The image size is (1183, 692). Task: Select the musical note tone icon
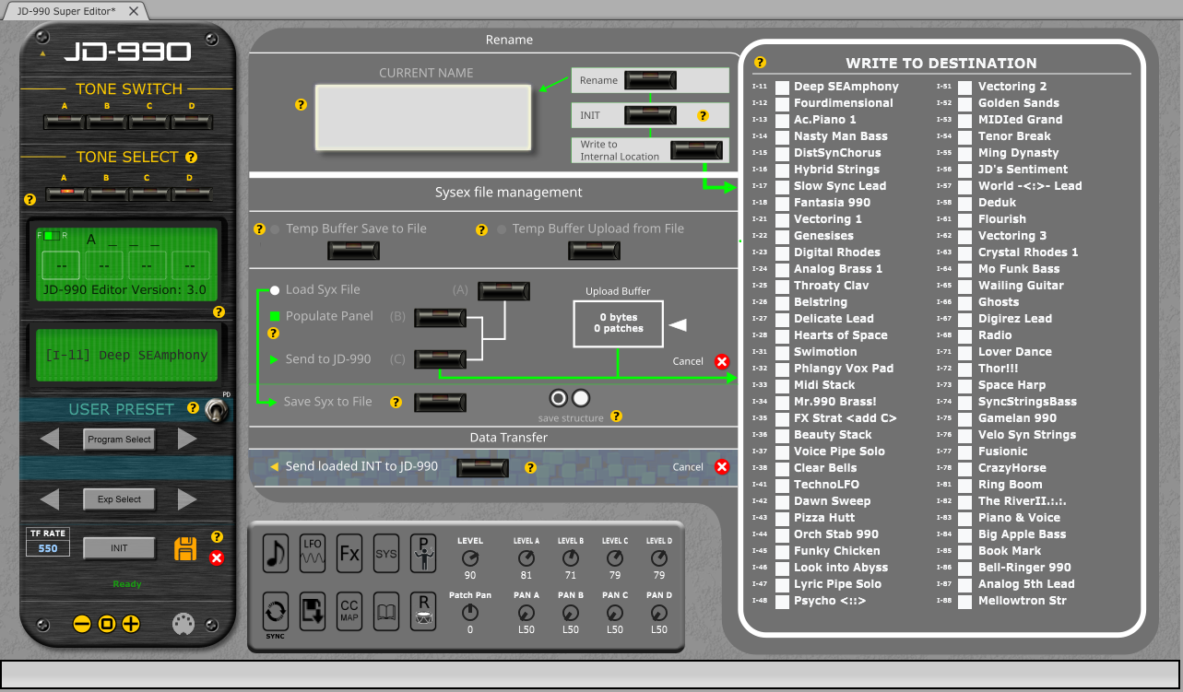click(276, 553)
